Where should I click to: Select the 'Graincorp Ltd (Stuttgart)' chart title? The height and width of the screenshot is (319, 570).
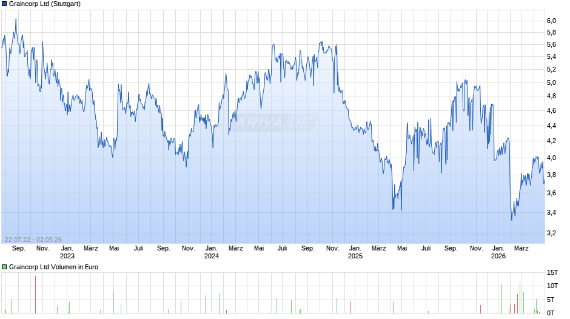[45, 4]
